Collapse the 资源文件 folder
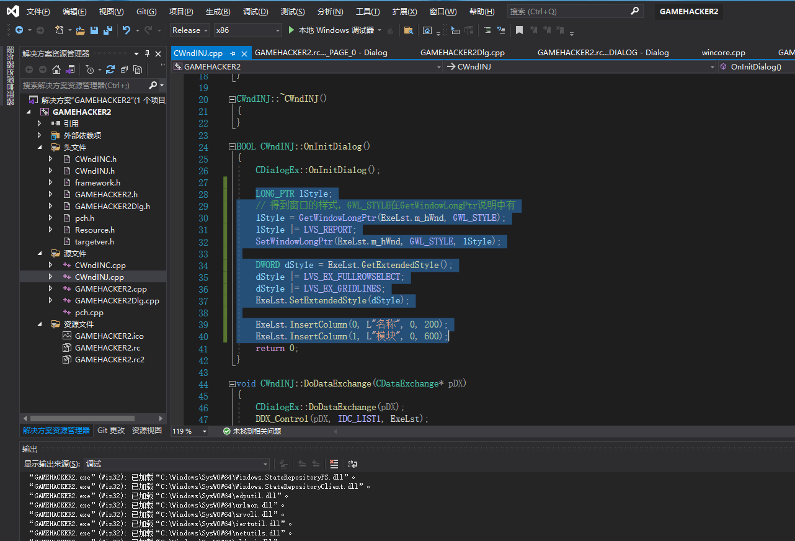795x541 pixels. pyautogui.click(x=40, y=324)
